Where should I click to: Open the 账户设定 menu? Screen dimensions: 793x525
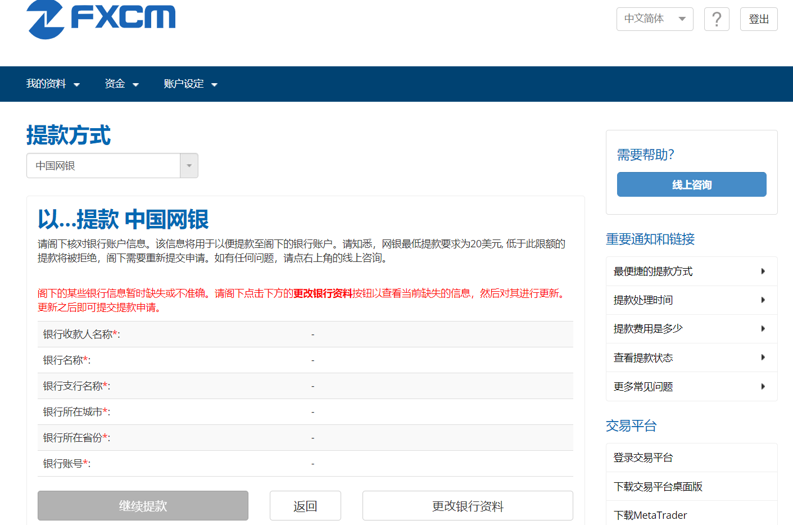[191, 84]
